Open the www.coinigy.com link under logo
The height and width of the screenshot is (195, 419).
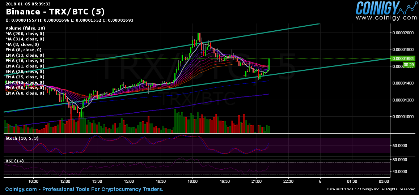point(386,17)
